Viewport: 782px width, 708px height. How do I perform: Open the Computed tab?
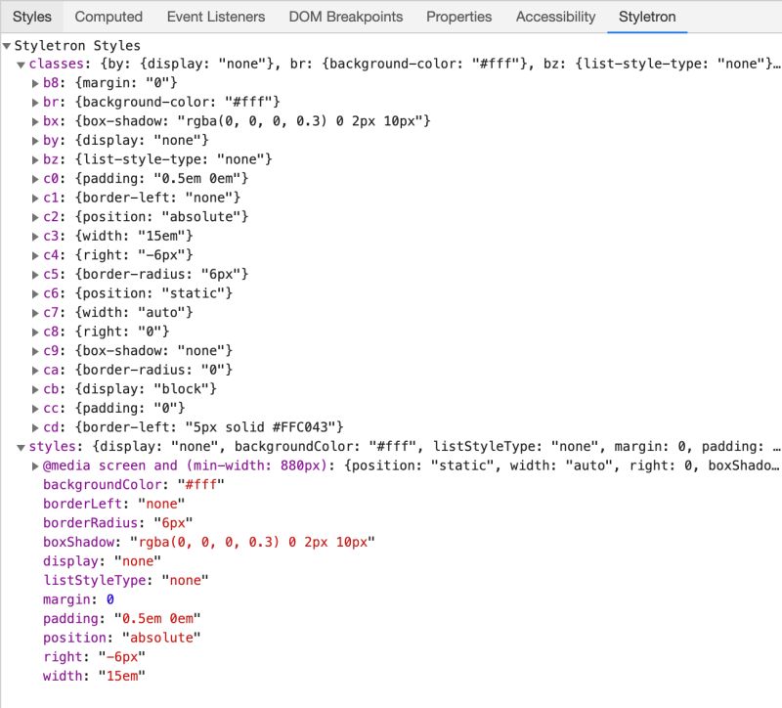(109, 17)
